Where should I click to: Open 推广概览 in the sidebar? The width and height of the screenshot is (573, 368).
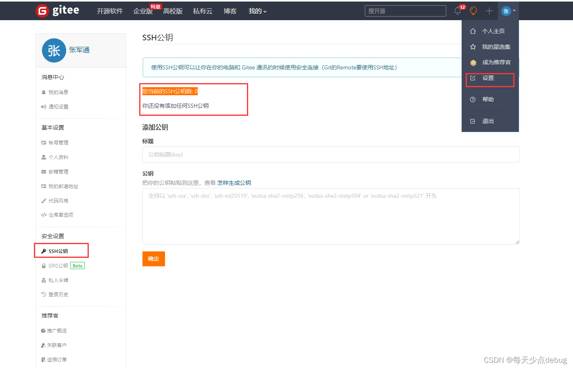tap(57, 331)
